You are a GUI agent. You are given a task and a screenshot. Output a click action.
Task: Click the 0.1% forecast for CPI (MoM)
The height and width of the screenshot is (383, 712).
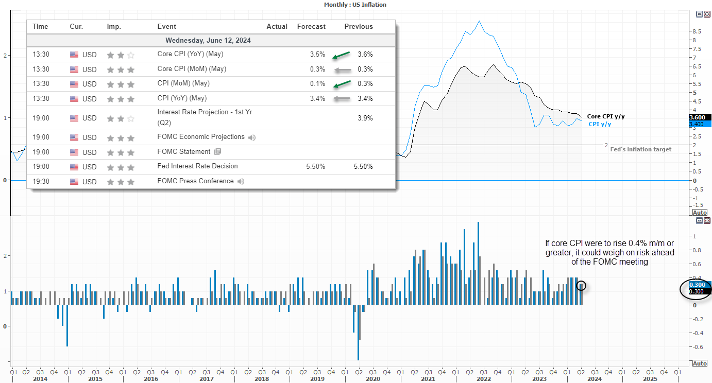click(x=318, y=84)
